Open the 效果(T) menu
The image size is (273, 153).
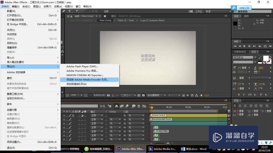47,7
